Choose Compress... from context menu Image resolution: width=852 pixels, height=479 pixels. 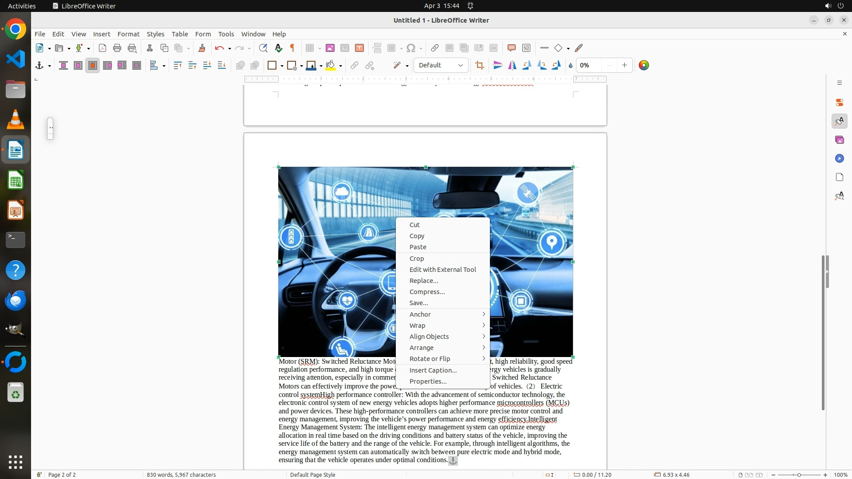[427, 292]
